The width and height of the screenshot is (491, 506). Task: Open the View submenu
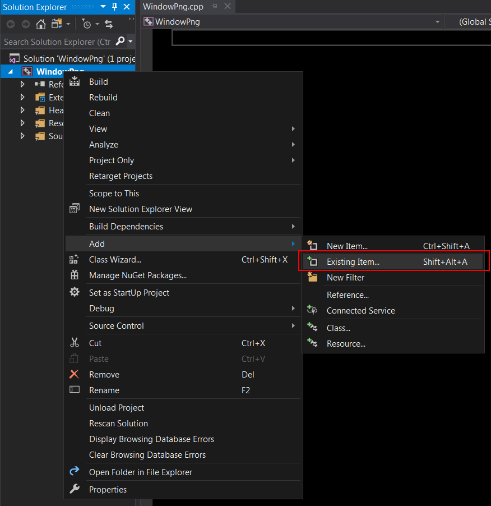183,129
